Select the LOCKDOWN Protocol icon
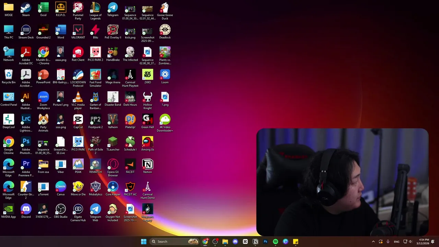Image resolution: width=439 pixels, height=247 pixels. (x=78, y=78)
